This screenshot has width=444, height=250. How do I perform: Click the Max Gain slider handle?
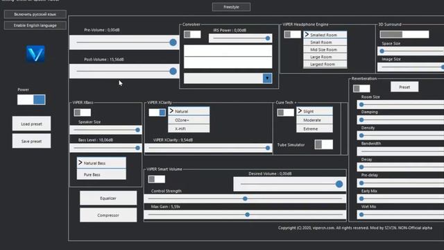[x=247, y=215]
